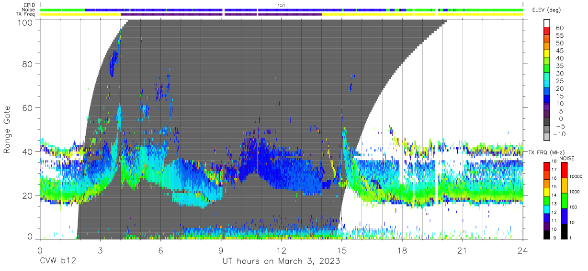This screenshot has width=588, height=271.
Task: Click the white top box of ELEV color bar
Action: click(547, 23)
